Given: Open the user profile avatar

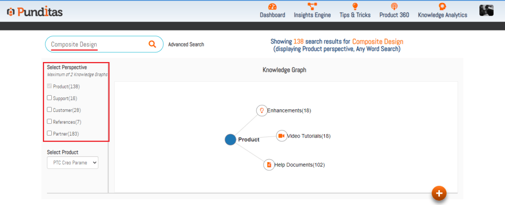Looking at the screenshot, I should pos(486,10).
